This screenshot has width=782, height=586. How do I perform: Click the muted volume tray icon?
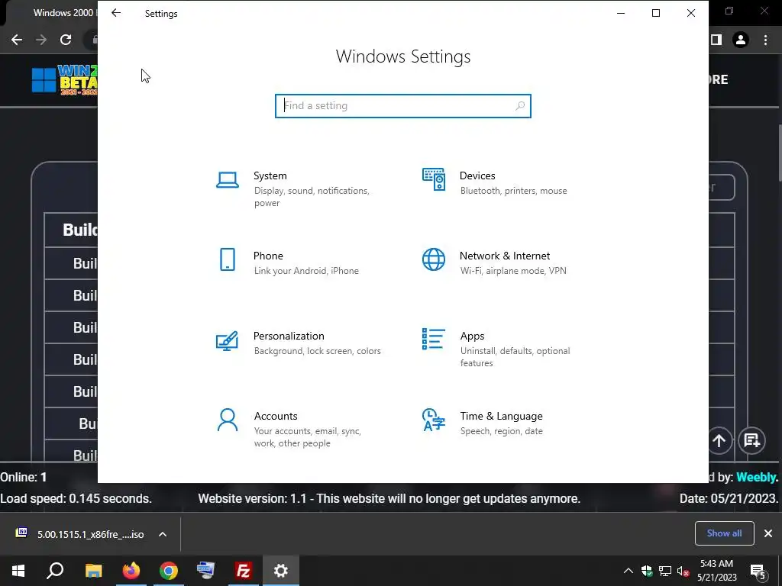click(683, 571)
